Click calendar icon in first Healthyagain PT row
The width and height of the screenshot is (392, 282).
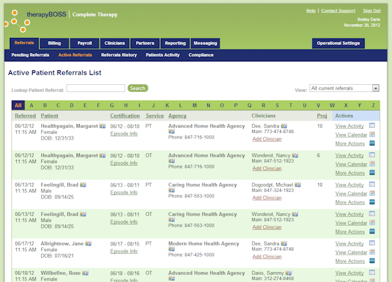click(x=372, y=134)
